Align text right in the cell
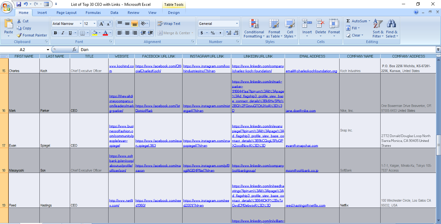 click(135, 33)
